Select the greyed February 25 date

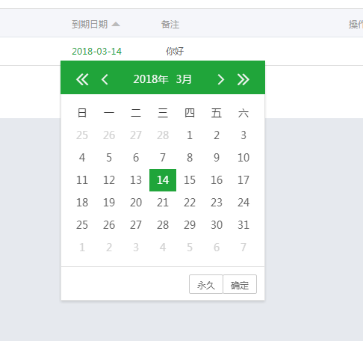pyautogui.click(x=82, y=135)
